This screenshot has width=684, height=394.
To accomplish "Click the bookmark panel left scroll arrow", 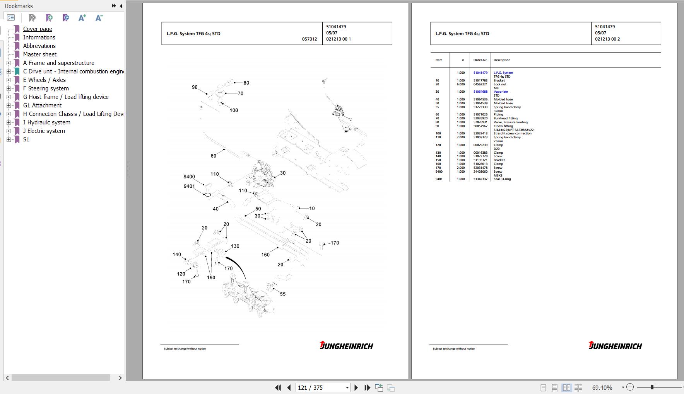I will coord(7,378).
